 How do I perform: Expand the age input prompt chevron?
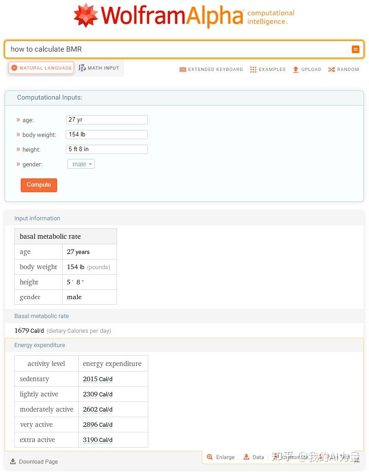[18, 120]
